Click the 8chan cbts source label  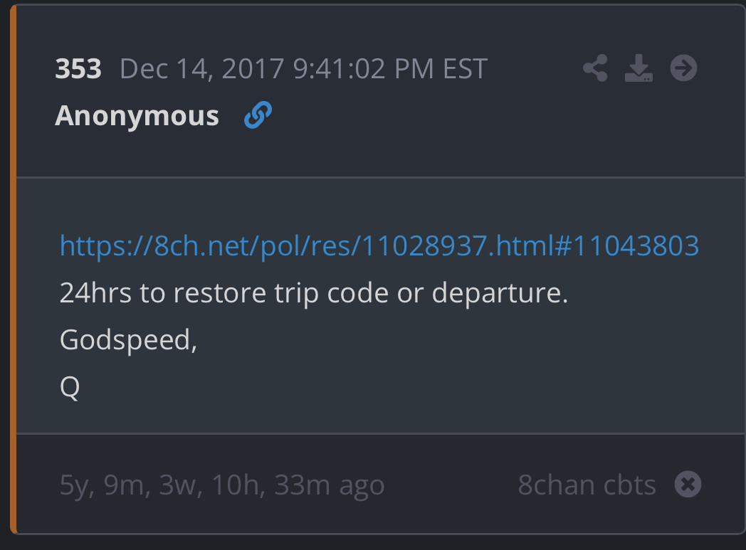pos(587,485)
